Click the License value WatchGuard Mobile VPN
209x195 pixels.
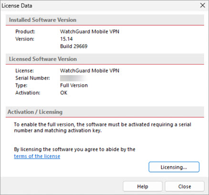[90, 70]
